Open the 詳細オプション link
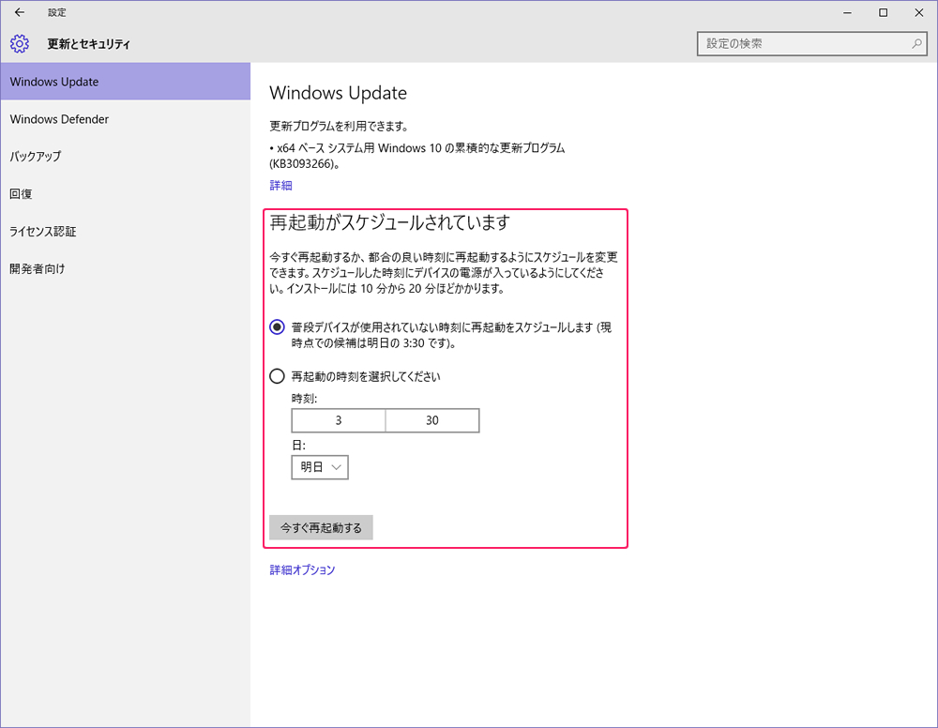Screen dimensions: 938x728 pos(302,570)
